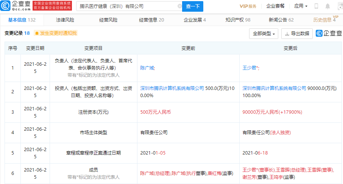Click the 变更前 column header
Screen dimensions: 343x184
tap(188, 48)
